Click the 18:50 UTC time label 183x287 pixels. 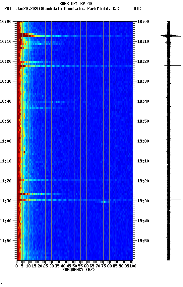[x=143, y=121]
